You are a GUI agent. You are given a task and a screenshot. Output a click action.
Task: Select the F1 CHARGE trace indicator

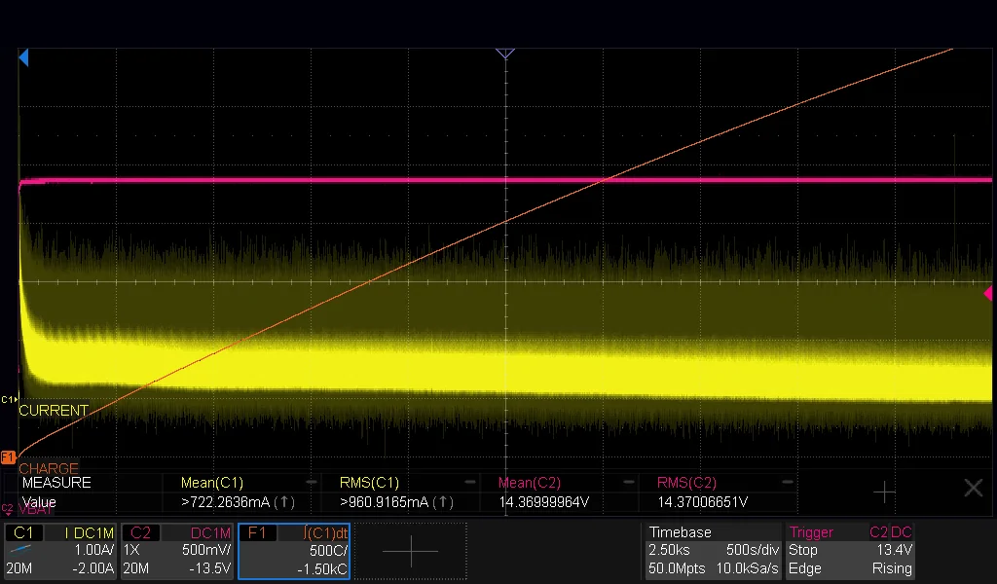coord(8,456)
